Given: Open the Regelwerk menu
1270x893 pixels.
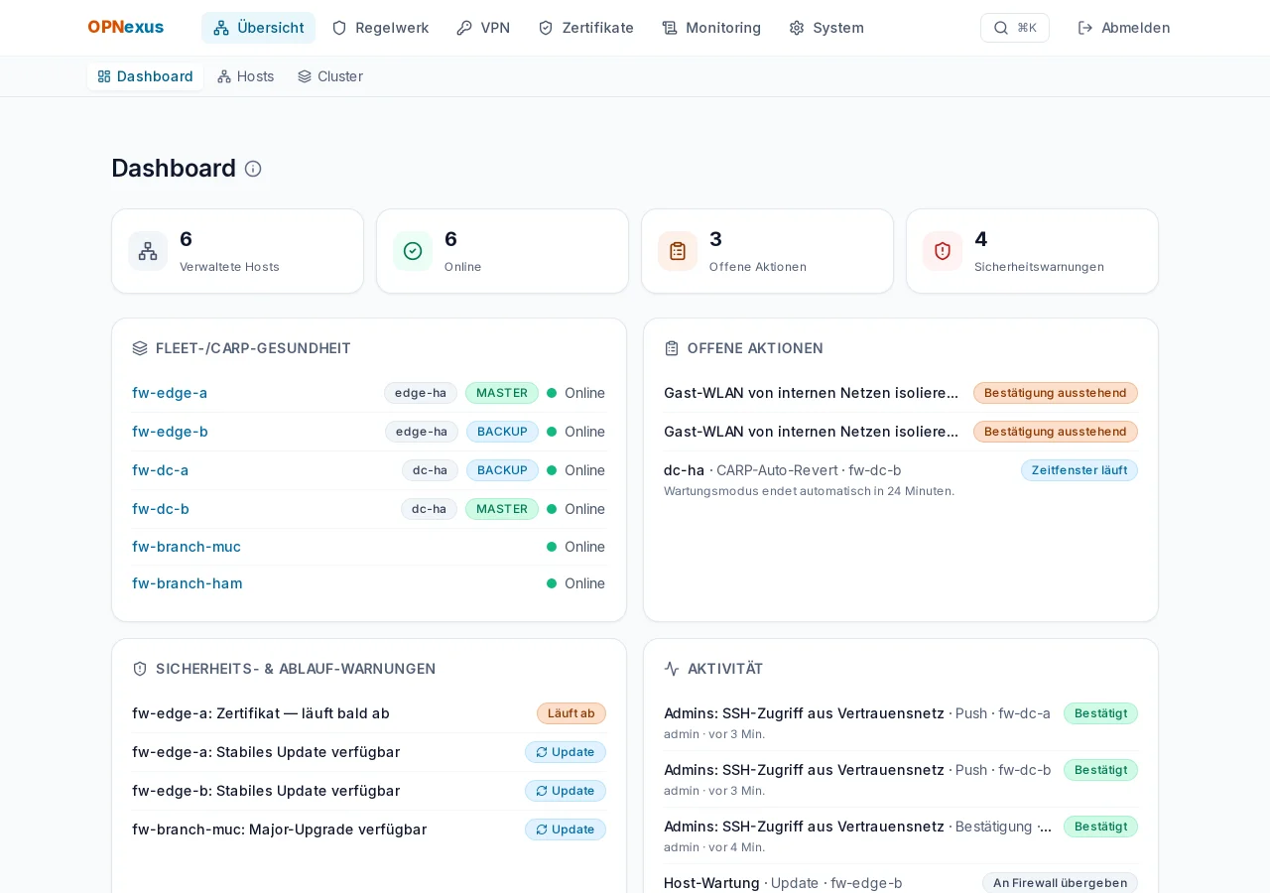Looking at the screenshot, I should click(380, 28).
